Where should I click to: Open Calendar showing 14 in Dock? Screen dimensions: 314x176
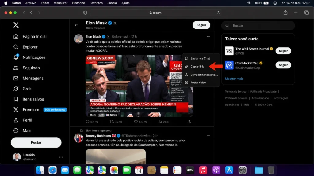[x=139, y=170]
